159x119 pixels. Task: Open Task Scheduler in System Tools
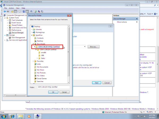[x=17, y=20]
